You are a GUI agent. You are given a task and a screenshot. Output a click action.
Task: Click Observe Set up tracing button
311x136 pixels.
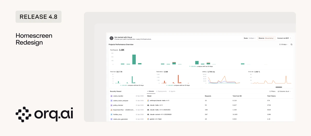(x=266, y=38)
